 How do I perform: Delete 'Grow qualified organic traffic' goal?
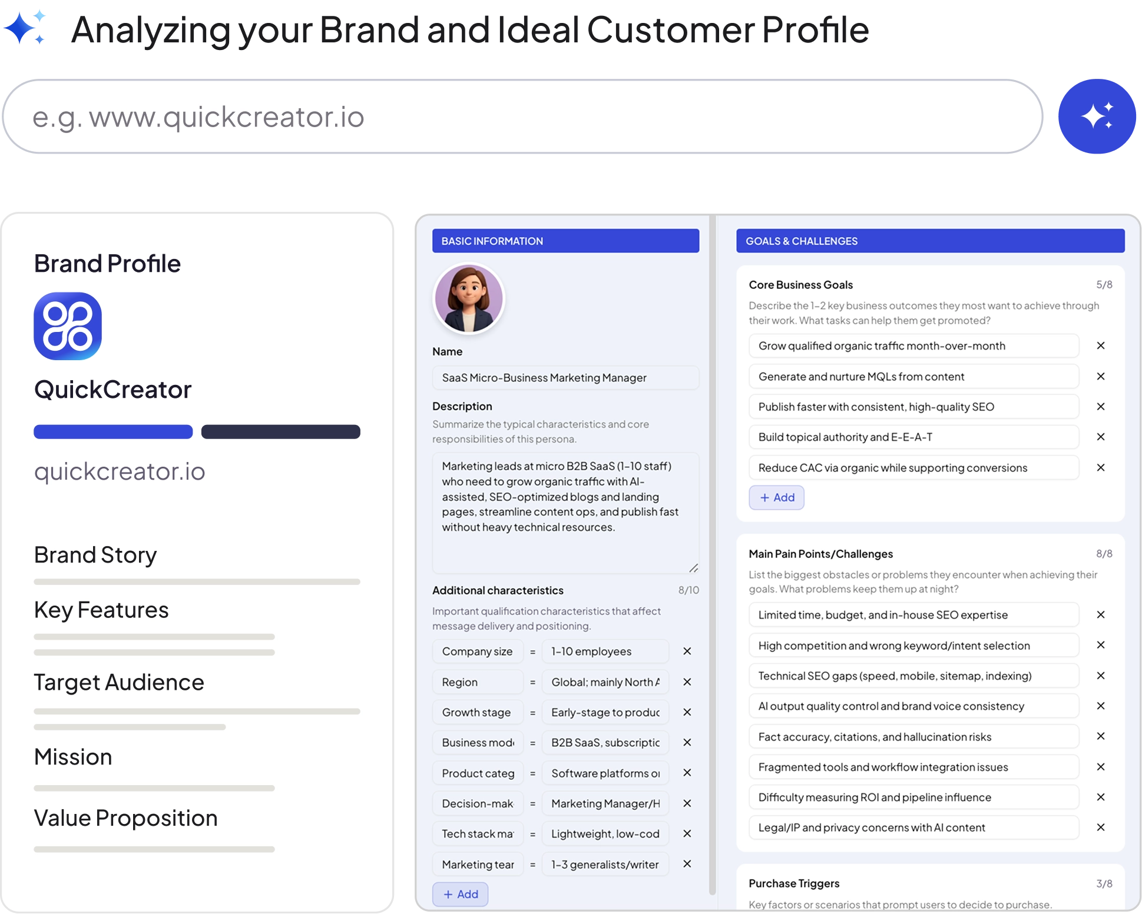pyautogui.click(x=1100, y=346)
